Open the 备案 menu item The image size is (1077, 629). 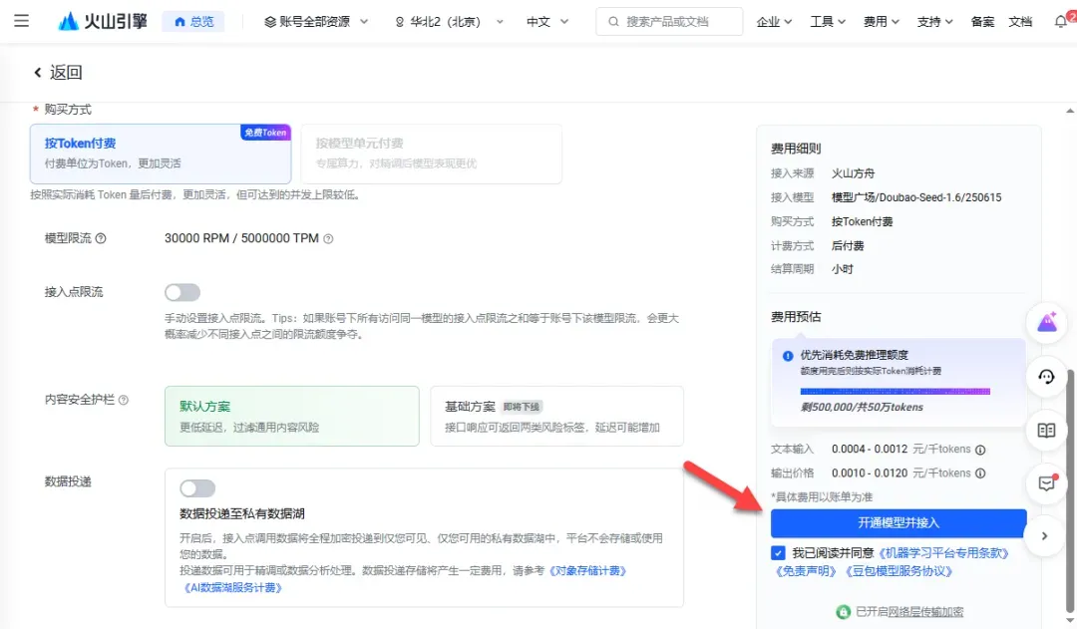[x=982, y=22]
